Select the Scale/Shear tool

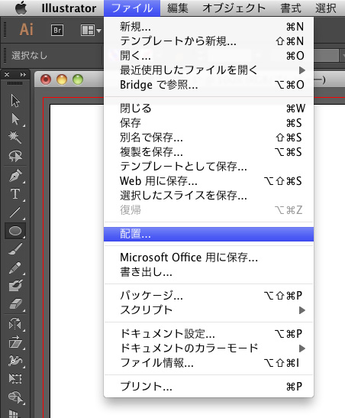pos(15,342)
